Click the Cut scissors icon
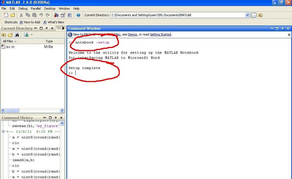Viewport: 292px width, 179px height. [x=21, y=15]
